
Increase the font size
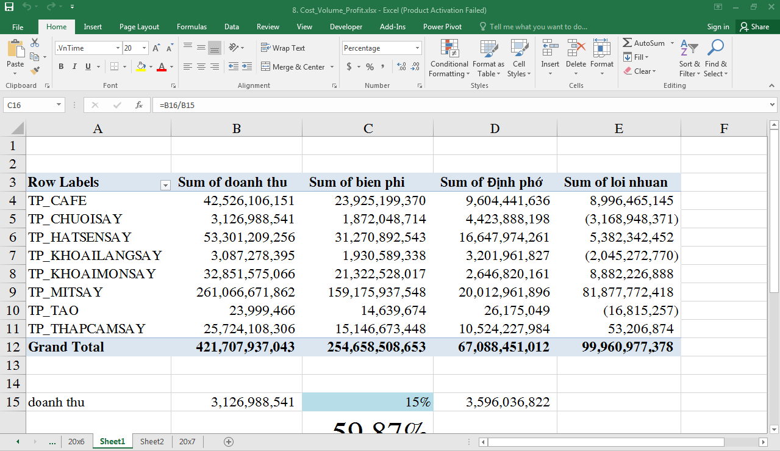pos(156,48)
